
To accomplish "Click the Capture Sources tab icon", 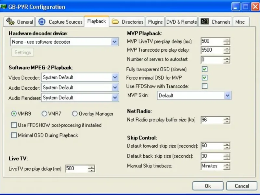I will 42,21.
